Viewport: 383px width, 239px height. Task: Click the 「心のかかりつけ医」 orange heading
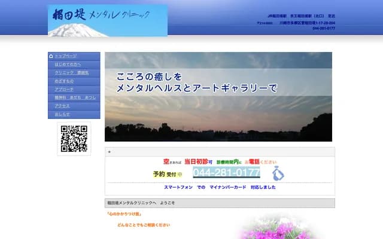123,213
